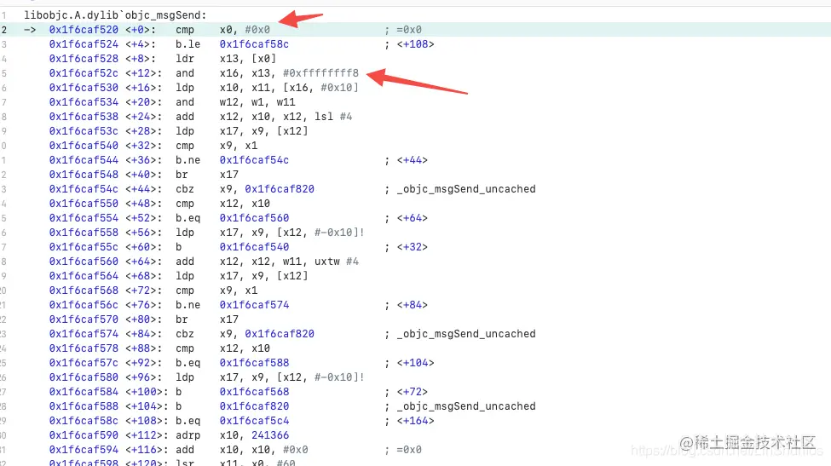
Task: Select operand 'x13, [x0]' of ldr
Action: (248, 58)
